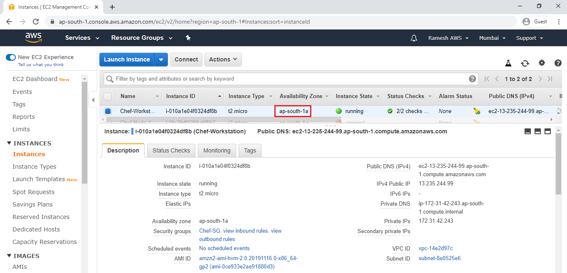Viewport: 567px width, 273px height.
Task: Uncheck the Chef-Workstation row checkbox
Action: click(x=108, y=111)
